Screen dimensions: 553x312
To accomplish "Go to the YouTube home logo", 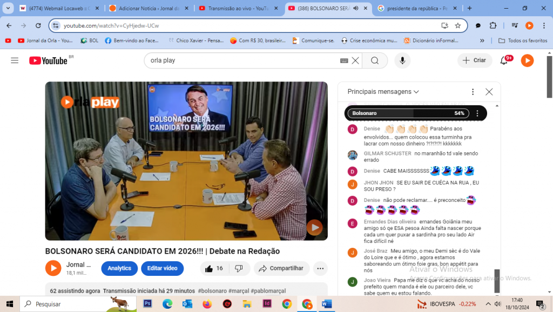I will (48, 60).
